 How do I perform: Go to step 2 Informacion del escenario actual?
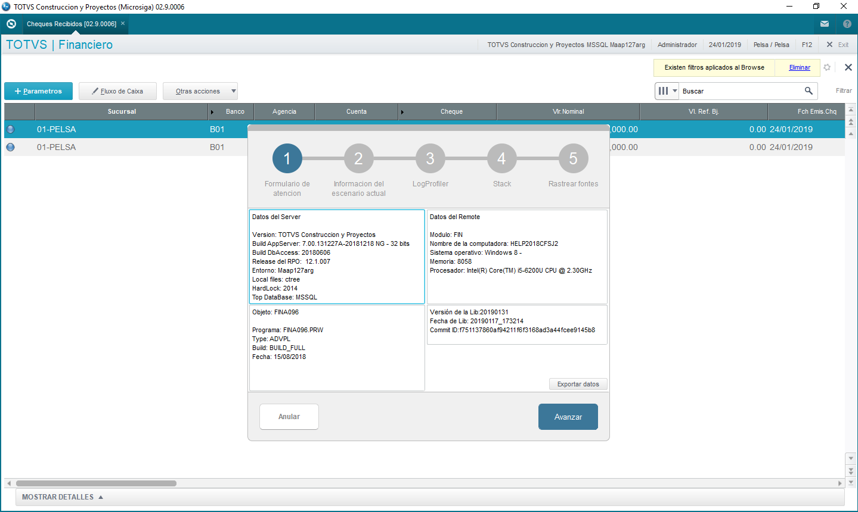coord(358,158)
